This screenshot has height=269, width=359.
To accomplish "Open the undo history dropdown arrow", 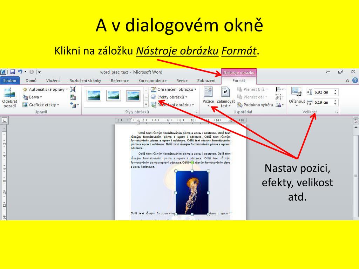I will pos(25,72).
